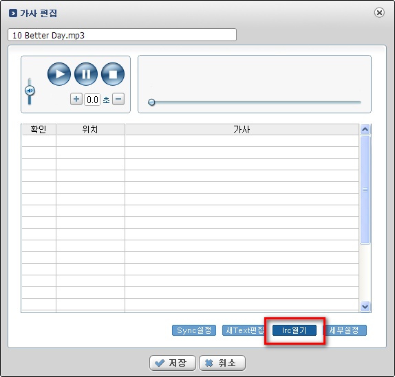The height and width of the screenshot is (377, 395).
Task: Save lyrics with the 저장 button
Action: (x=173, y=363)
